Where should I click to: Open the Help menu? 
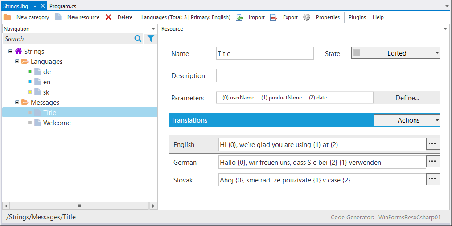(x=378, y=17)
